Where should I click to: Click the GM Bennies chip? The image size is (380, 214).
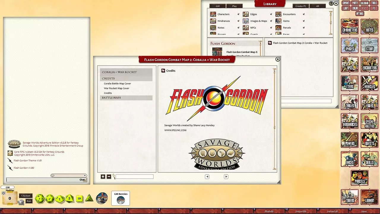[x=121, y=201]
